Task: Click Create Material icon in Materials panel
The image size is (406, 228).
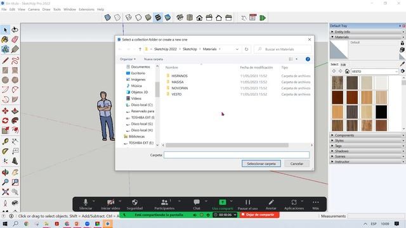Action: tap(402, 49)
